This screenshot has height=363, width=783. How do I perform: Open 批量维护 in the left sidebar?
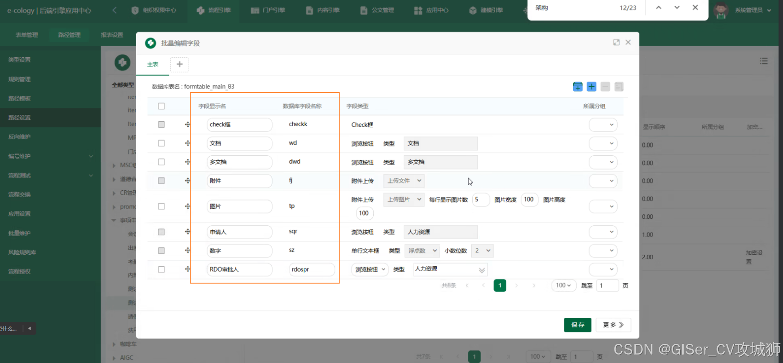click(50, 233)
